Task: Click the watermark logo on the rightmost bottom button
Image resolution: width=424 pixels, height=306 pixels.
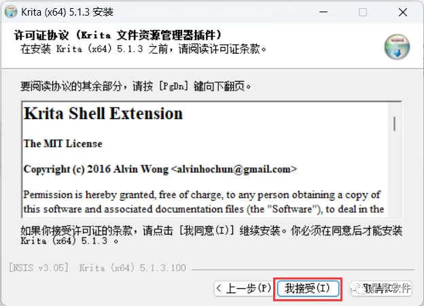Action: pyautogui.click(x=357, y=288)
